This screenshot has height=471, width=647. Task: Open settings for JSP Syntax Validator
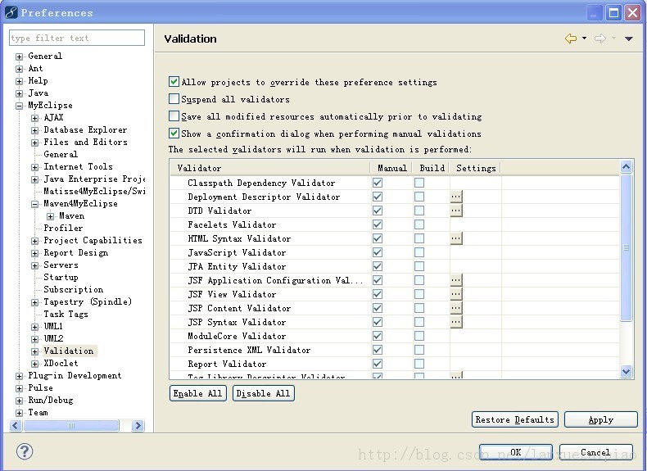coord(456,322)
